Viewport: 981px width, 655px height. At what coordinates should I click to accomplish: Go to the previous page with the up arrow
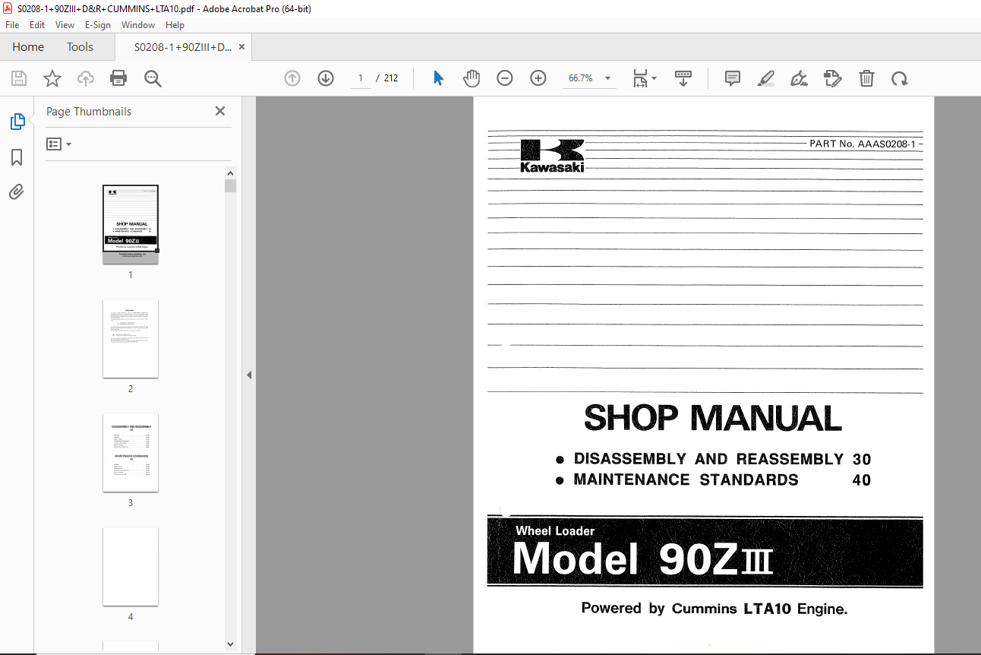(292, 78)
